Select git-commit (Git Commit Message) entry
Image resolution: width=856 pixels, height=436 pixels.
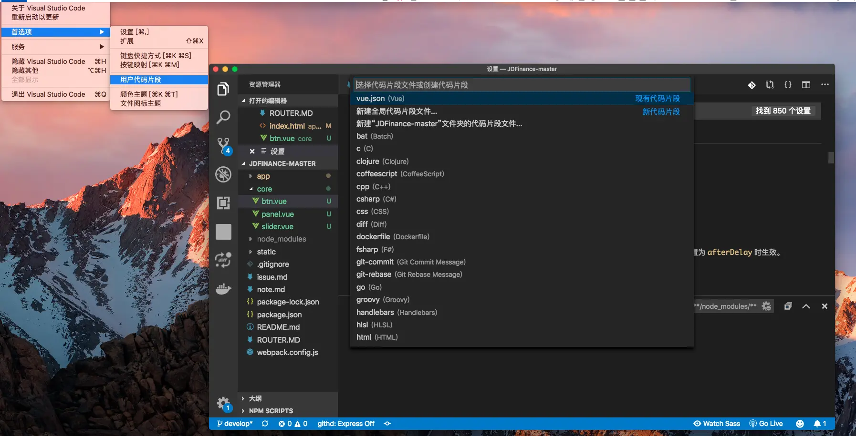pyautogui.click(x=522, y=262)
